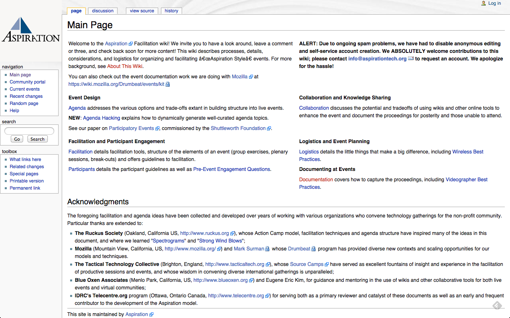Image resolution: width=510 pixels, height=318 pixels.
Task: Open the Participants link
Action: click(82, 169)
